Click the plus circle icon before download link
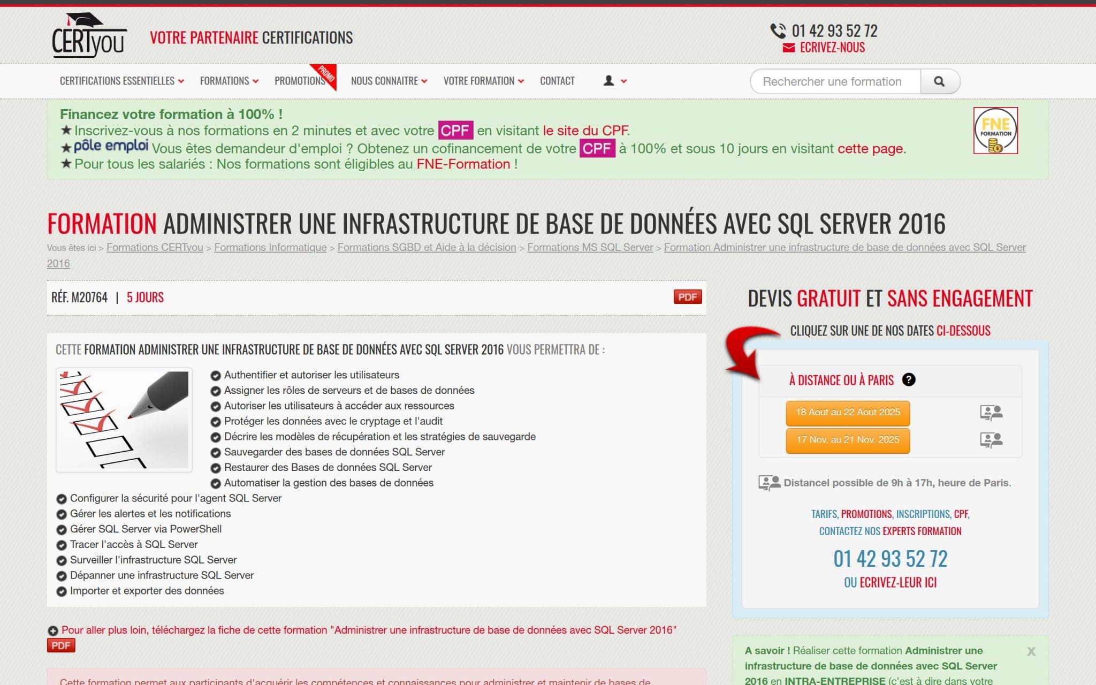1096x685 pixels. (52, 631)
